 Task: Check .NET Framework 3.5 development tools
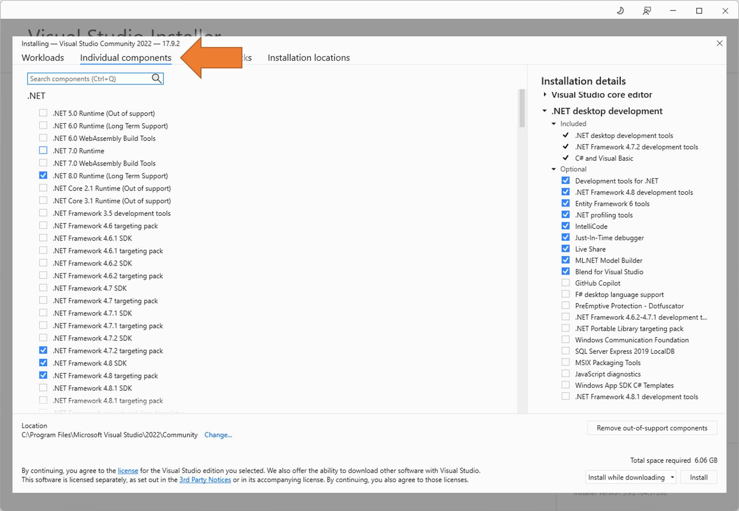pos(43,213)
